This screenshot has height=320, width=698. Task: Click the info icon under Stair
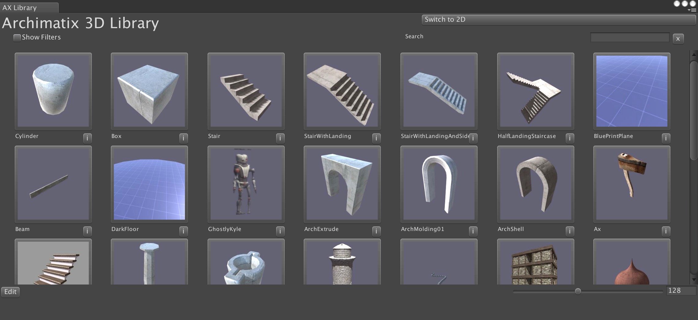pos(280,138)
